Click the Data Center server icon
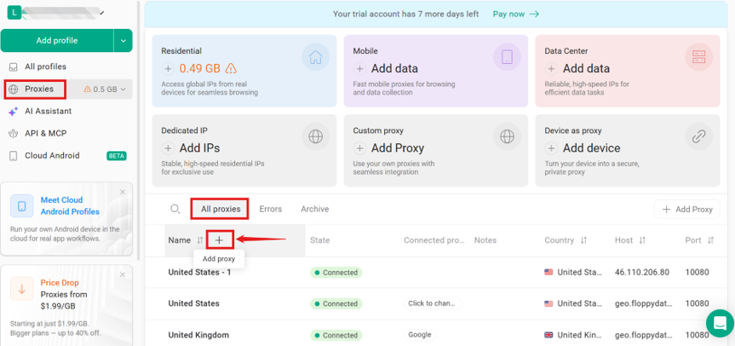Image resolution: width=735 pixels, height=346 pixels. (698, 57)
